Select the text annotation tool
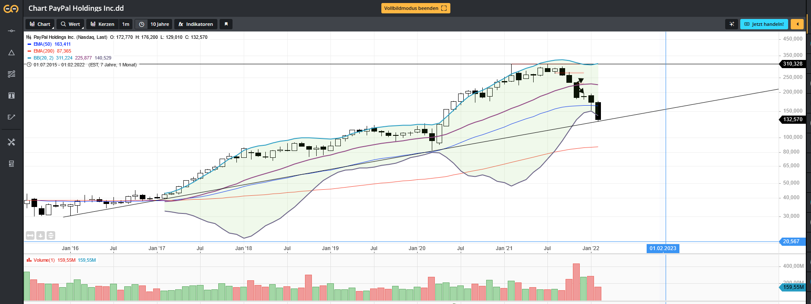Screen dimensions: 811x304 pos(12,96)
